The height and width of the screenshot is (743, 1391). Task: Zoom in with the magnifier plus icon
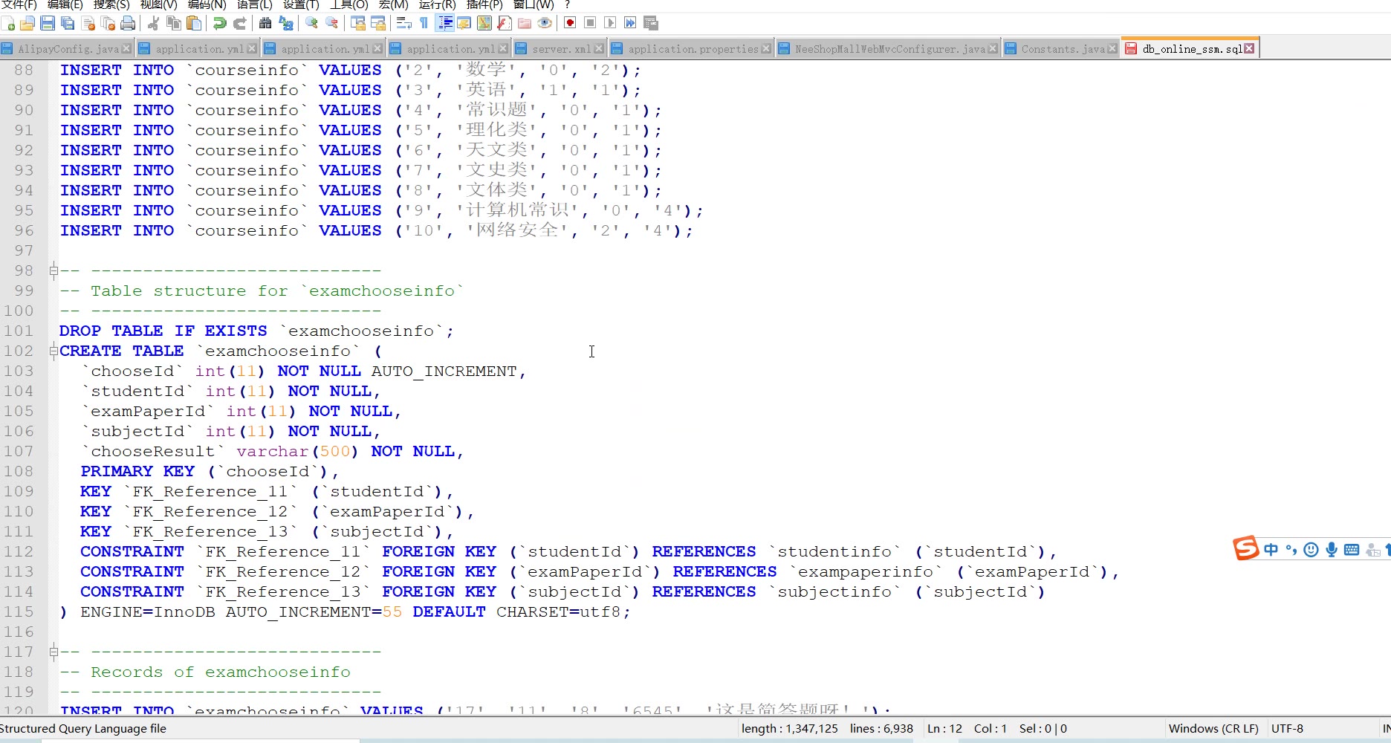pyautogui.click(x=311, y=23)
